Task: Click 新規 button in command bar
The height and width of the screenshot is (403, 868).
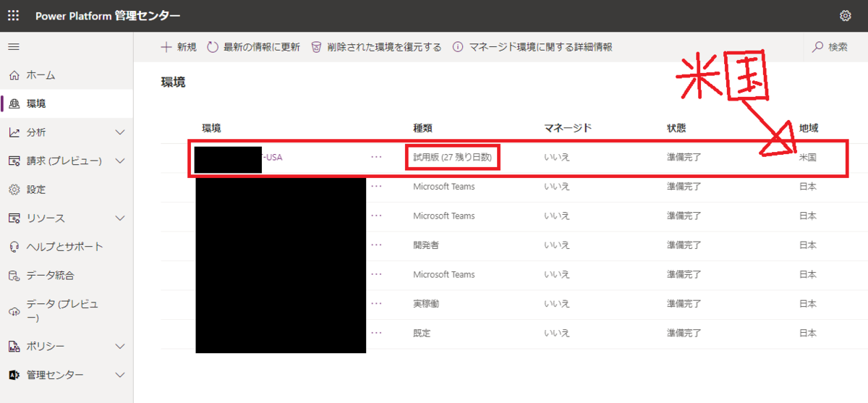Action: click(x=178, y=47)
